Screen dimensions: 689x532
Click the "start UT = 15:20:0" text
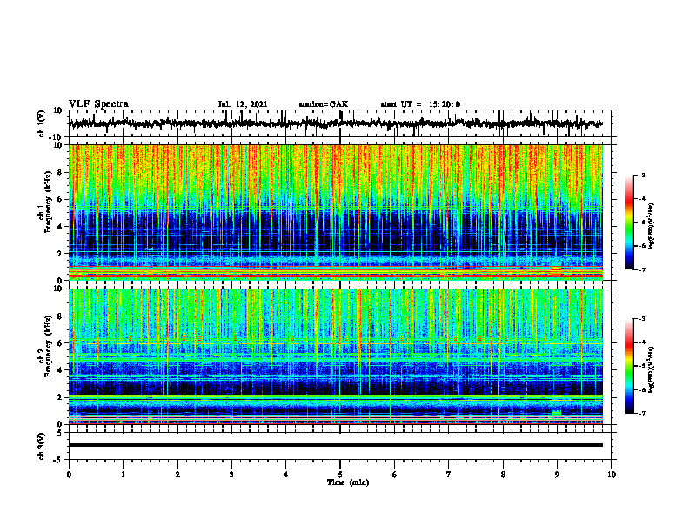point(420,104)
